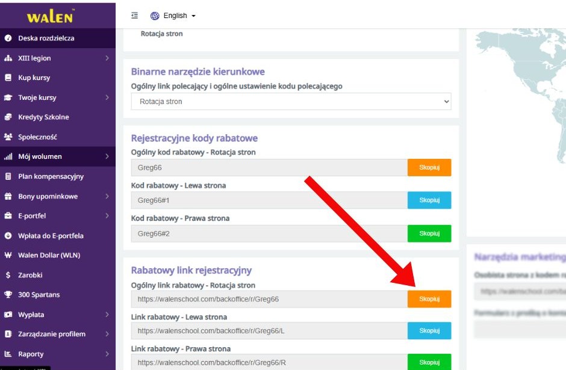This screenshot has height=370, width=566.
Task: Copy the left-side discount link Greg66/L
Action: [x=429, y=331]
